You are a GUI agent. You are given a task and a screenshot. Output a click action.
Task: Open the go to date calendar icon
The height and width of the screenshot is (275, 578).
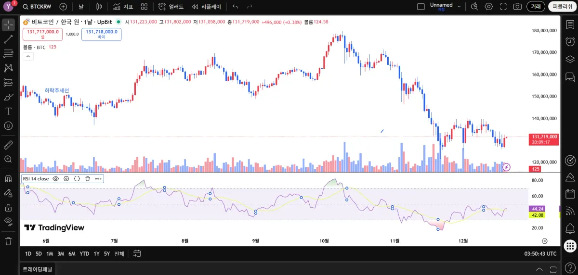click(137, 253)
